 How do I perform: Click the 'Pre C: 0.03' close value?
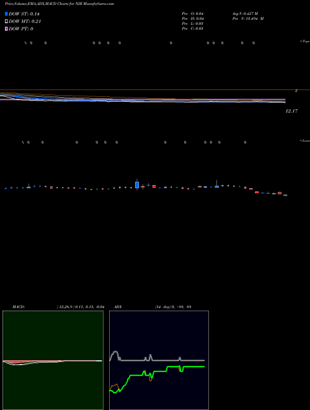[193, 29]
